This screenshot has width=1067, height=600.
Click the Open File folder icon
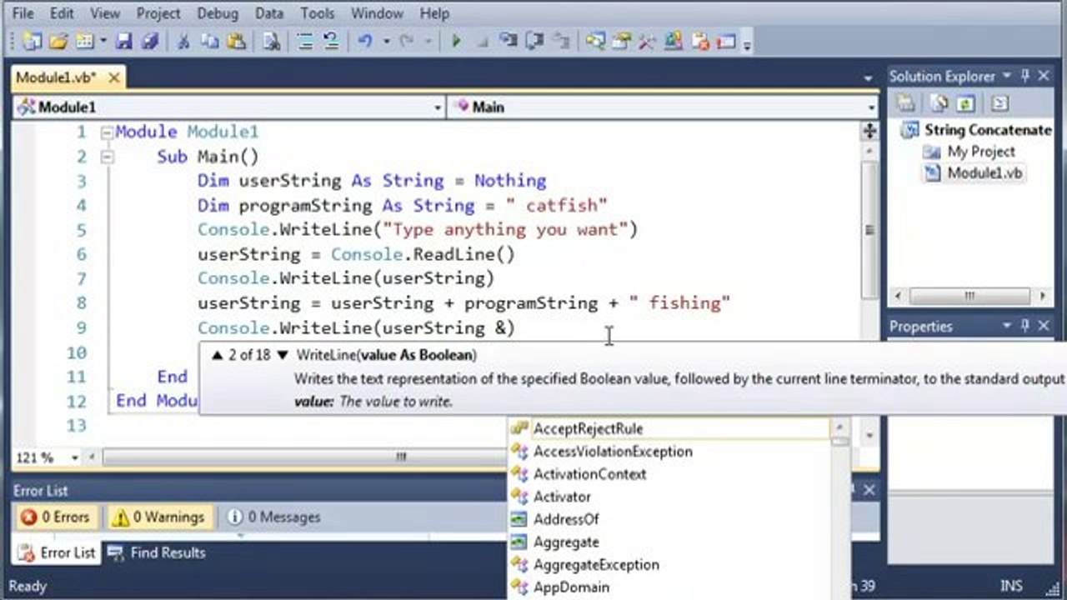58,41
